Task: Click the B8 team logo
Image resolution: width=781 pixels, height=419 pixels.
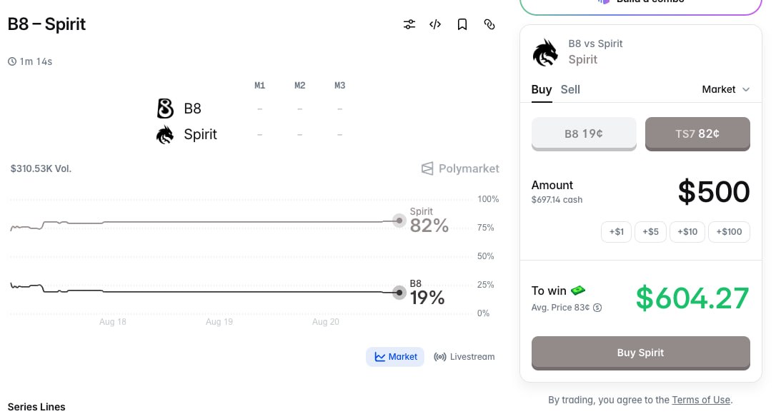Action: (x=165, y=108)
